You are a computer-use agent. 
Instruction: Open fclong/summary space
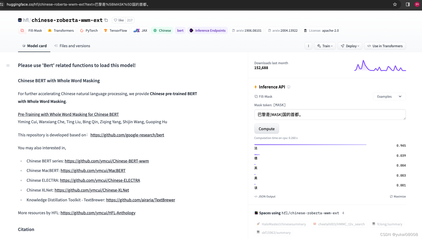coord(387,224)
